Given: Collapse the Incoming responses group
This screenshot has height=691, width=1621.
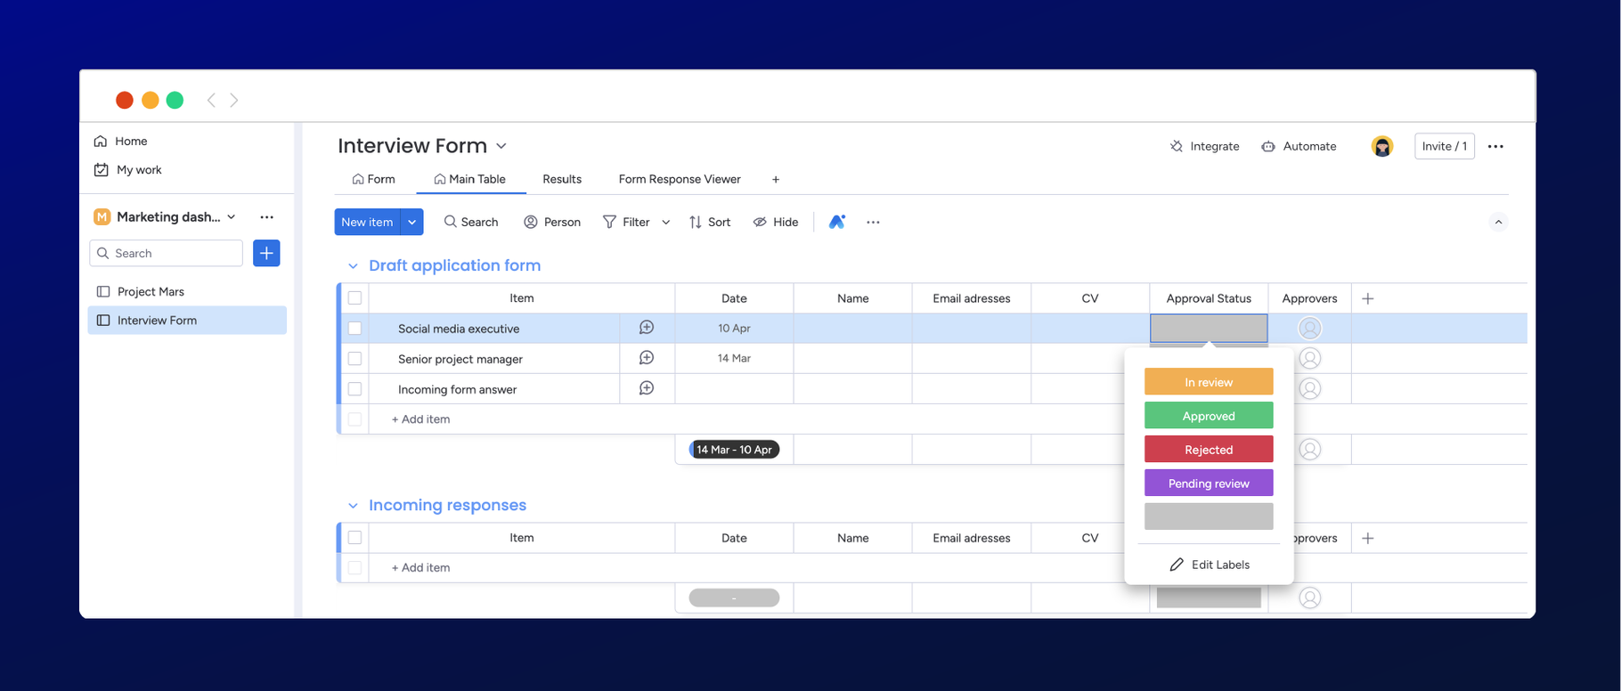Looking at the screenshot, I should pos(353,506).
